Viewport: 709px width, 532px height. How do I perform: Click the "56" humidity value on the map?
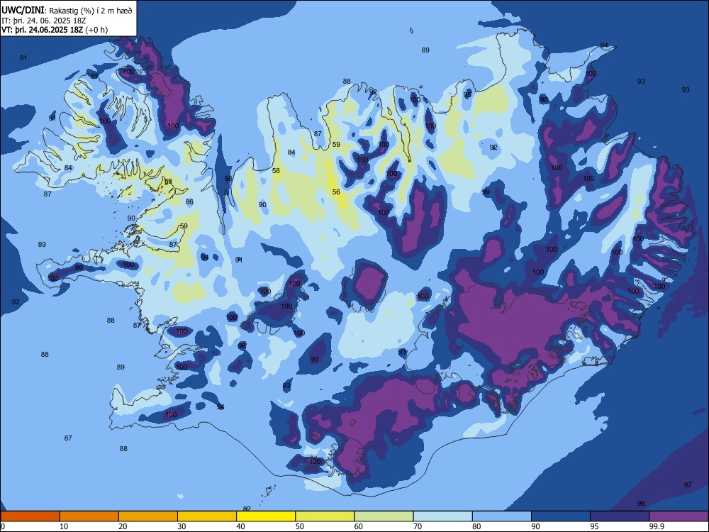[336, 192]
